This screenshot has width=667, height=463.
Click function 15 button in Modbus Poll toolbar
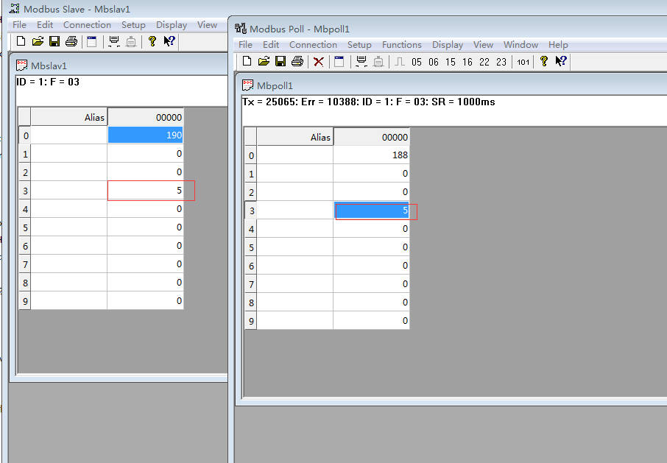(x=451, y=62)
